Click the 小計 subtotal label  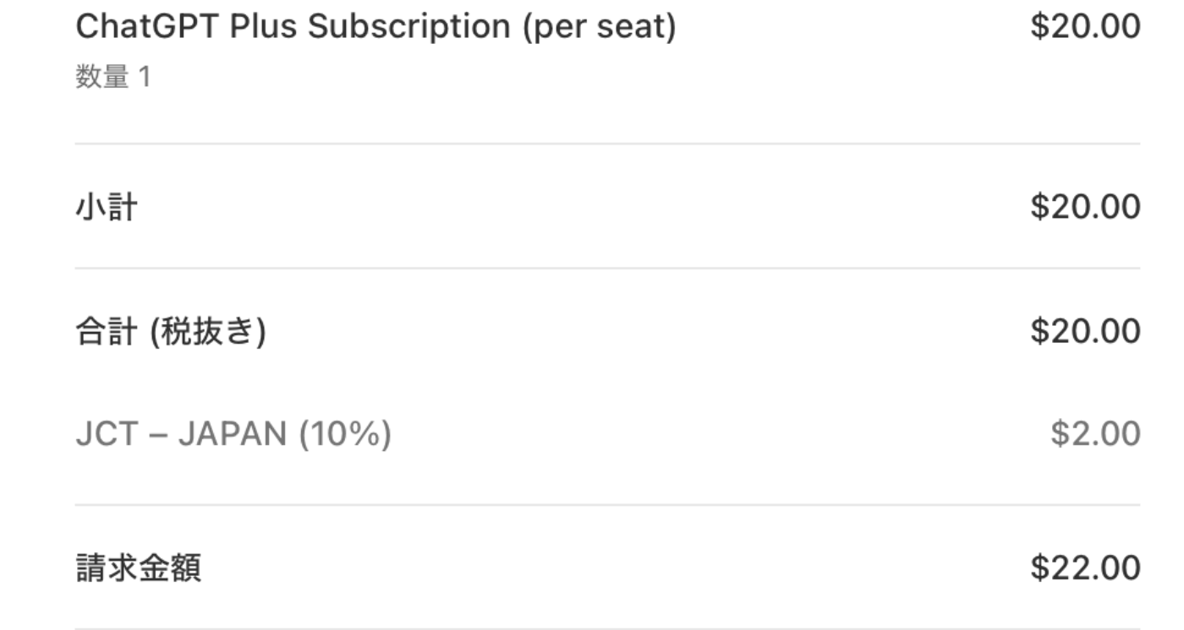(x=107, y=207)
